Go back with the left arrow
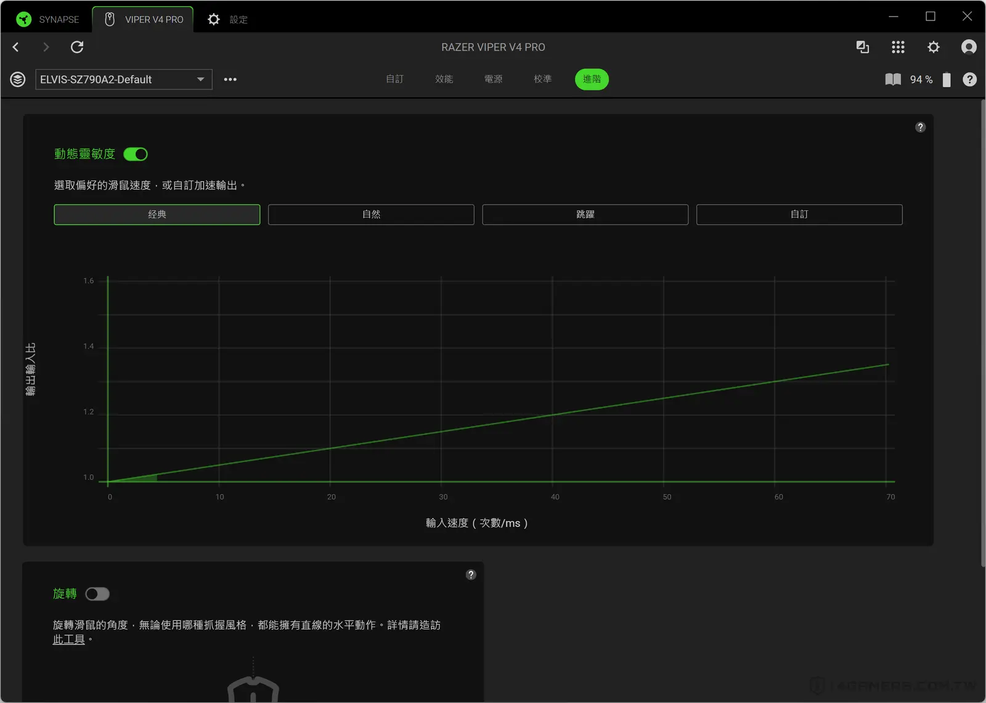This screenshot has width=986, height=703. (16, 47)
